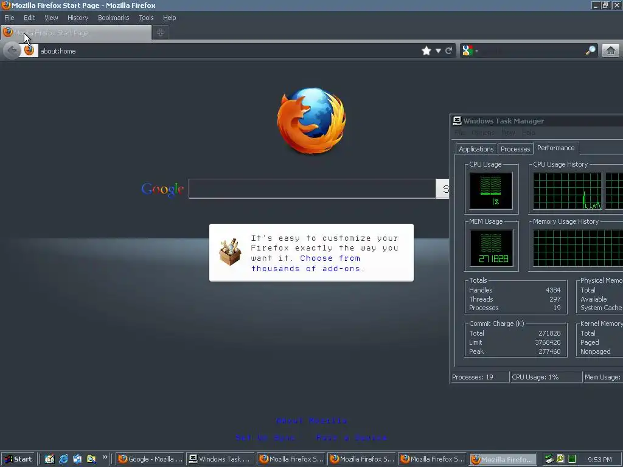
Task: Select the Task Manager Performance tab
Action: 556,148
